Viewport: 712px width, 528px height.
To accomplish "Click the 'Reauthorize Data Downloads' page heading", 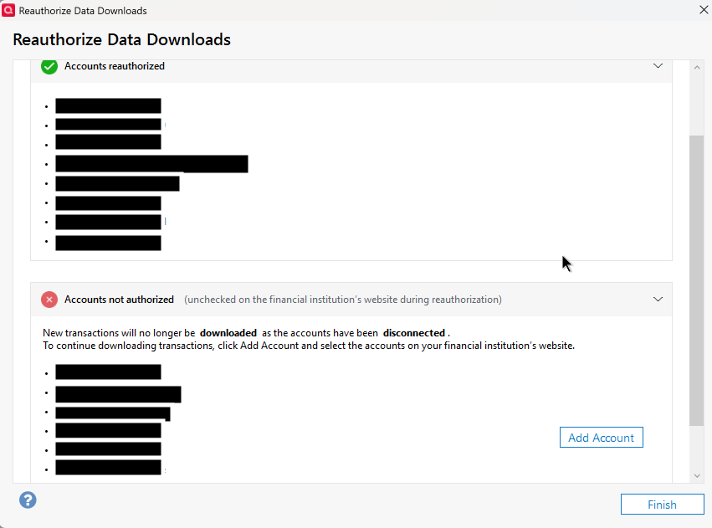I will point(121,40).
